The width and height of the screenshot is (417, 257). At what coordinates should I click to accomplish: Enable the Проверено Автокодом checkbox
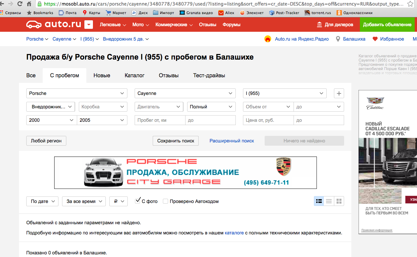pos(165,201)
